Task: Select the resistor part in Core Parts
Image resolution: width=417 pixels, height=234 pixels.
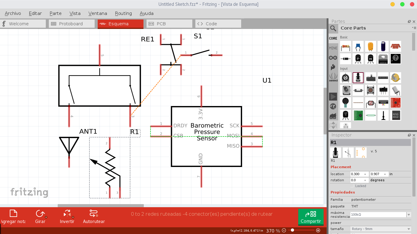Action: (x=345, y=46)
